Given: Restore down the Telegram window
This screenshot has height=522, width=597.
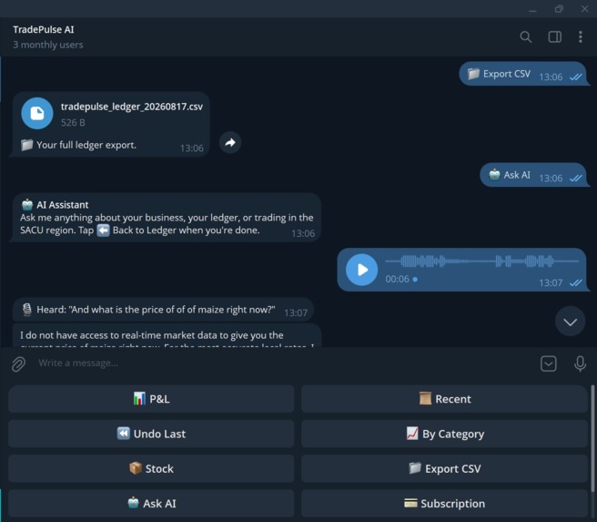Looking at the screenshot, I should pos(559,9).
